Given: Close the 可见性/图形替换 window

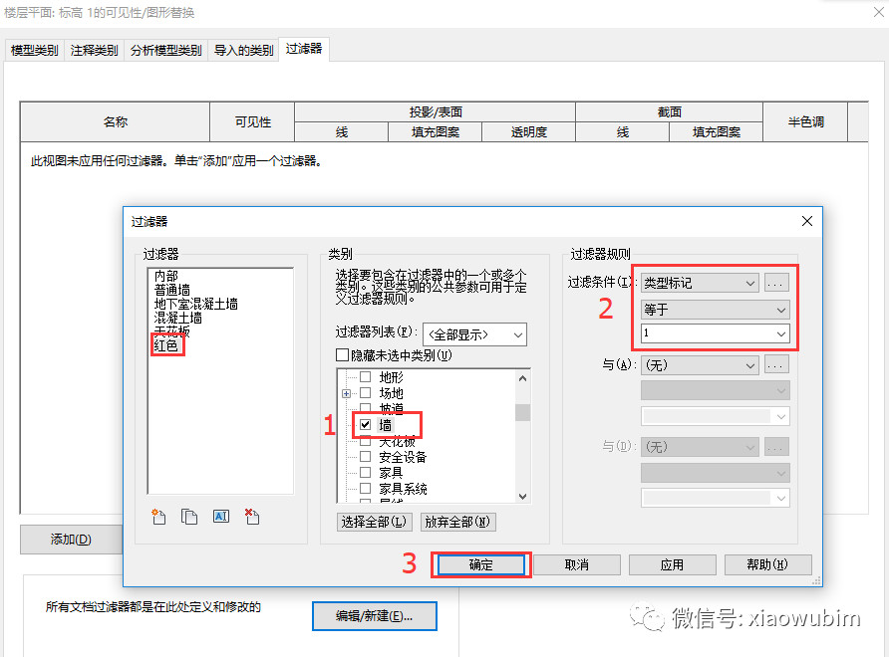Looking at the screenshot, I should coord(879,12).
